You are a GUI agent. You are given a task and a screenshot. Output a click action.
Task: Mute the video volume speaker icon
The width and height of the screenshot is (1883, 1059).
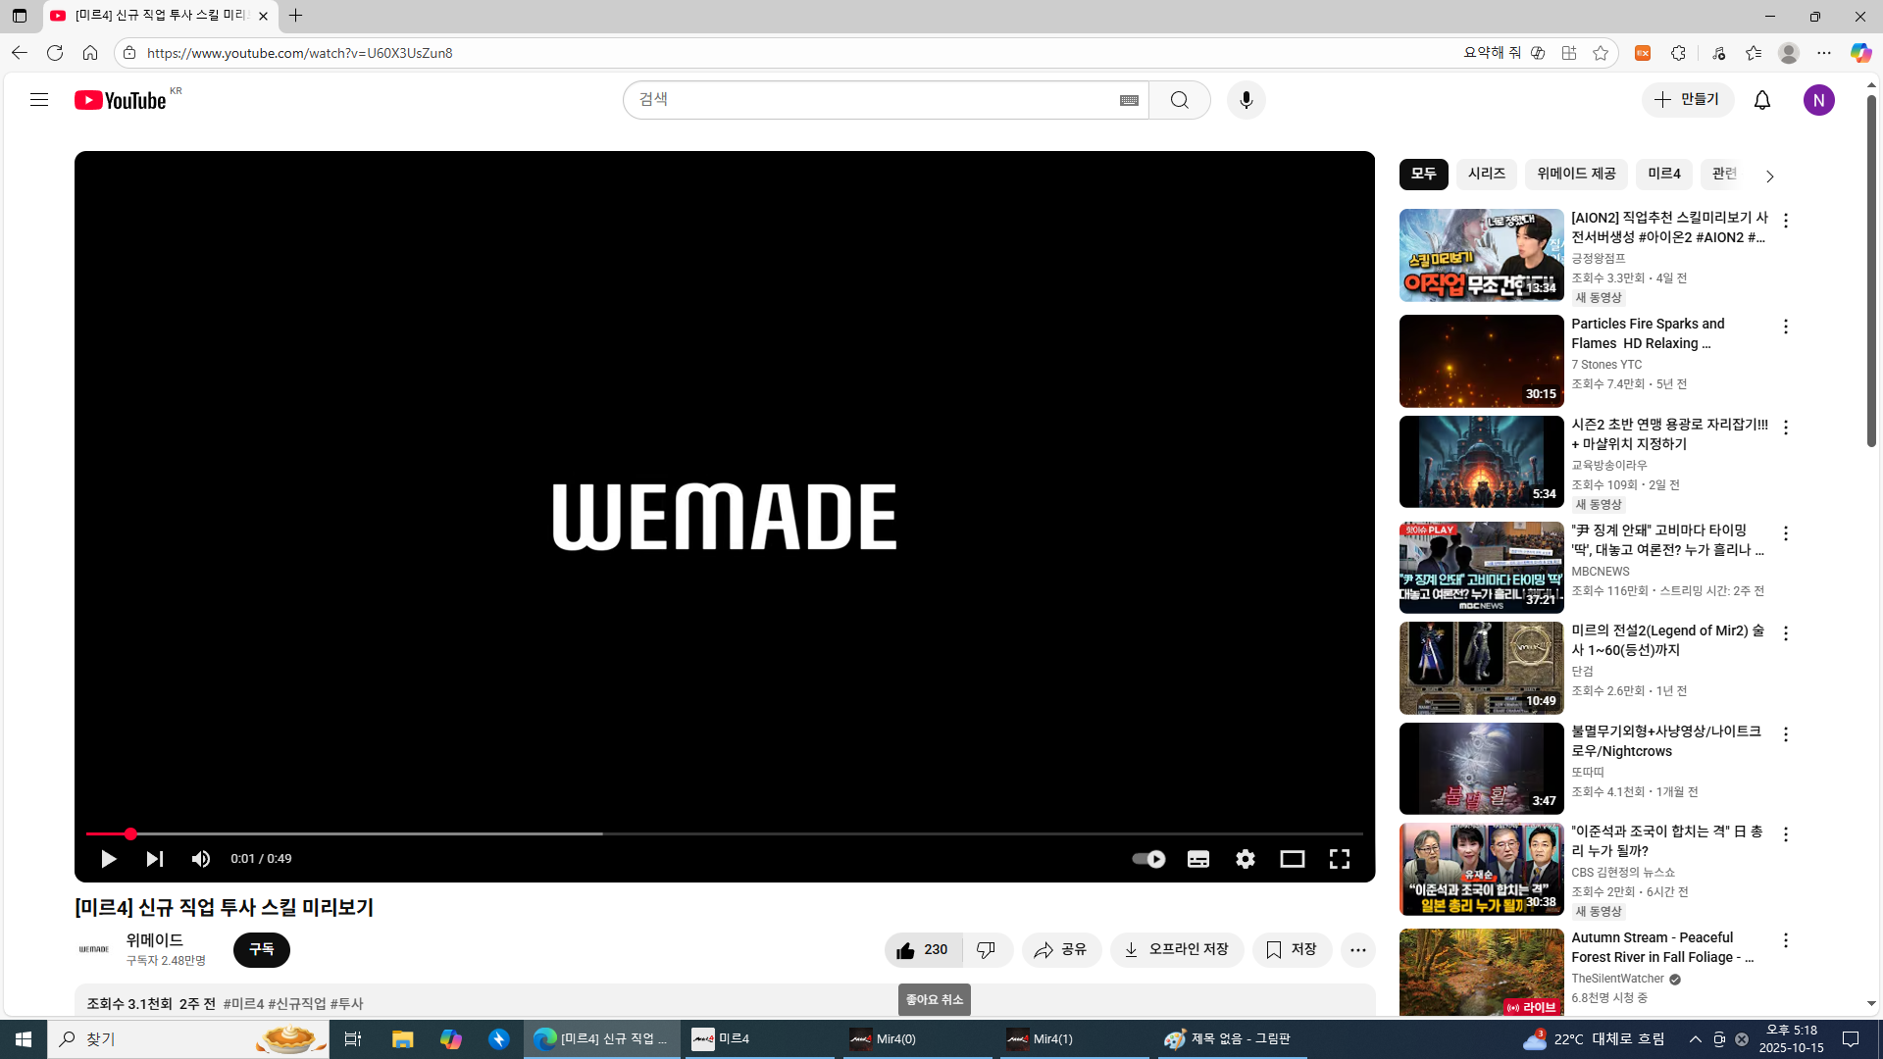[201, 859]
